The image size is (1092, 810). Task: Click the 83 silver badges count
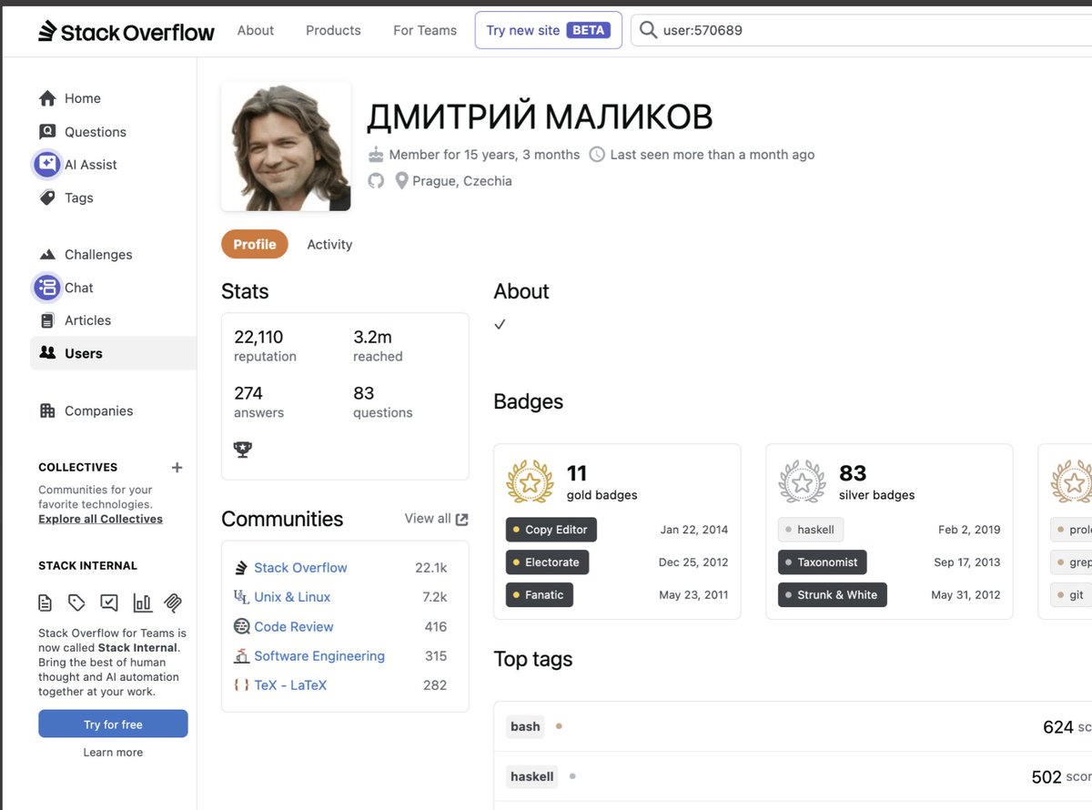pyautogui.click(x=853, y=473)
